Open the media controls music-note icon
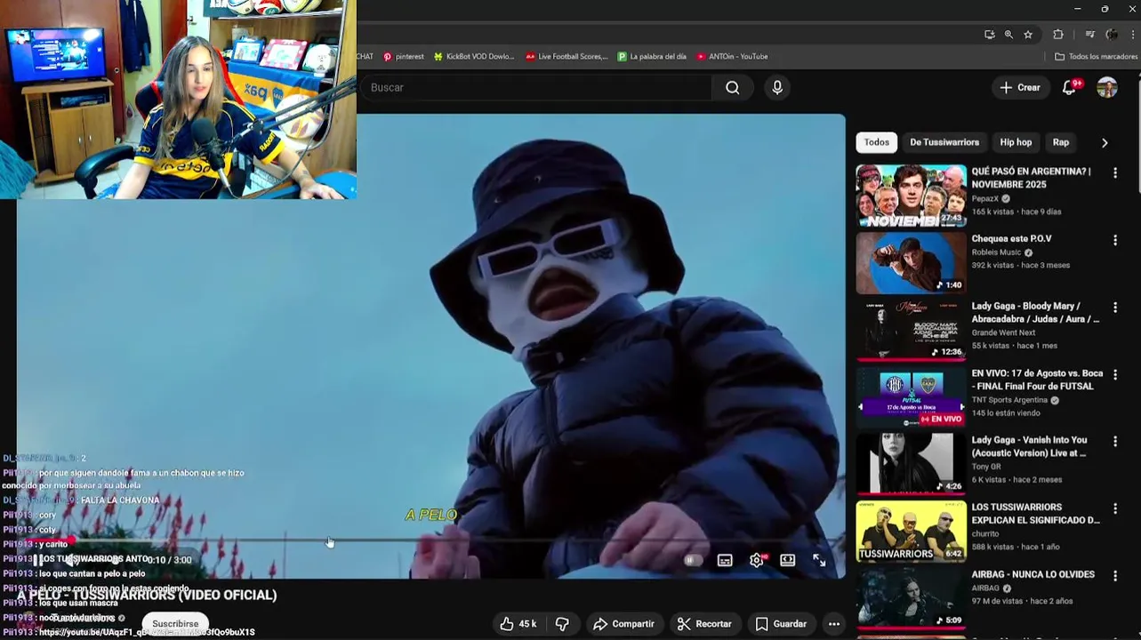Image resolution: width=1141 pixels, height=640 pixels. pos(1090,35)
